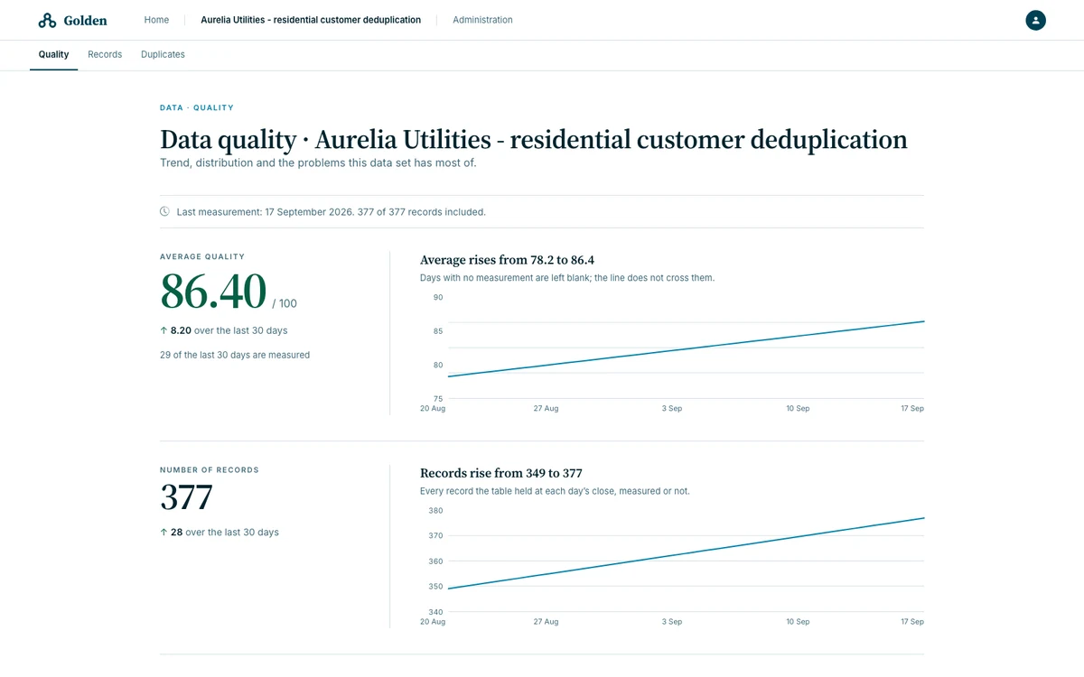1084x677 pixels.
Task: Click the Last measurement 17 September 2026 text
Action: click(332, 212)
